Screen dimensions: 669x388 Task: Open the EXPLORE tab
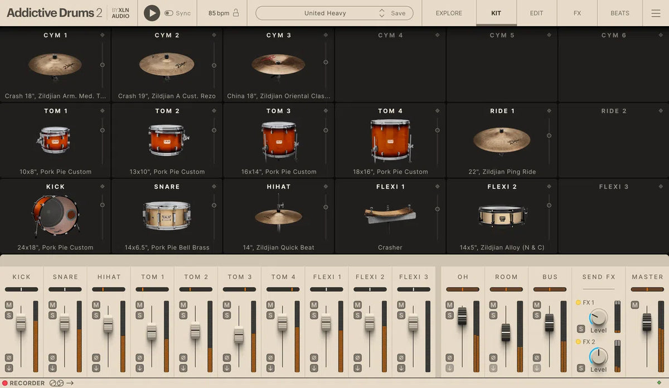pos(448,13)
